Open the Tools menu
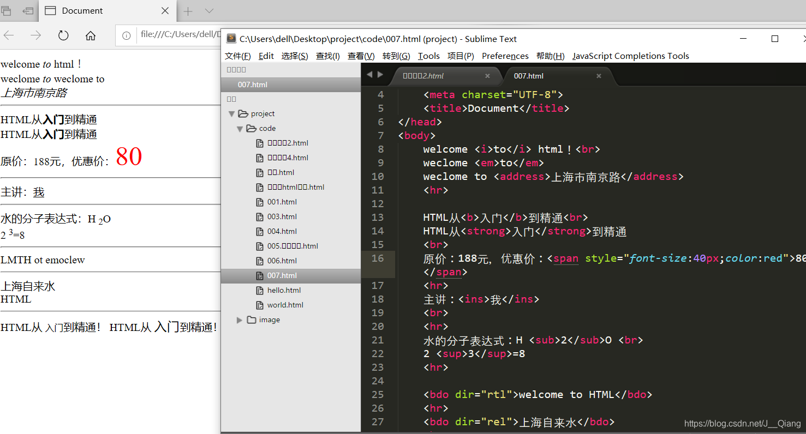 429,56
